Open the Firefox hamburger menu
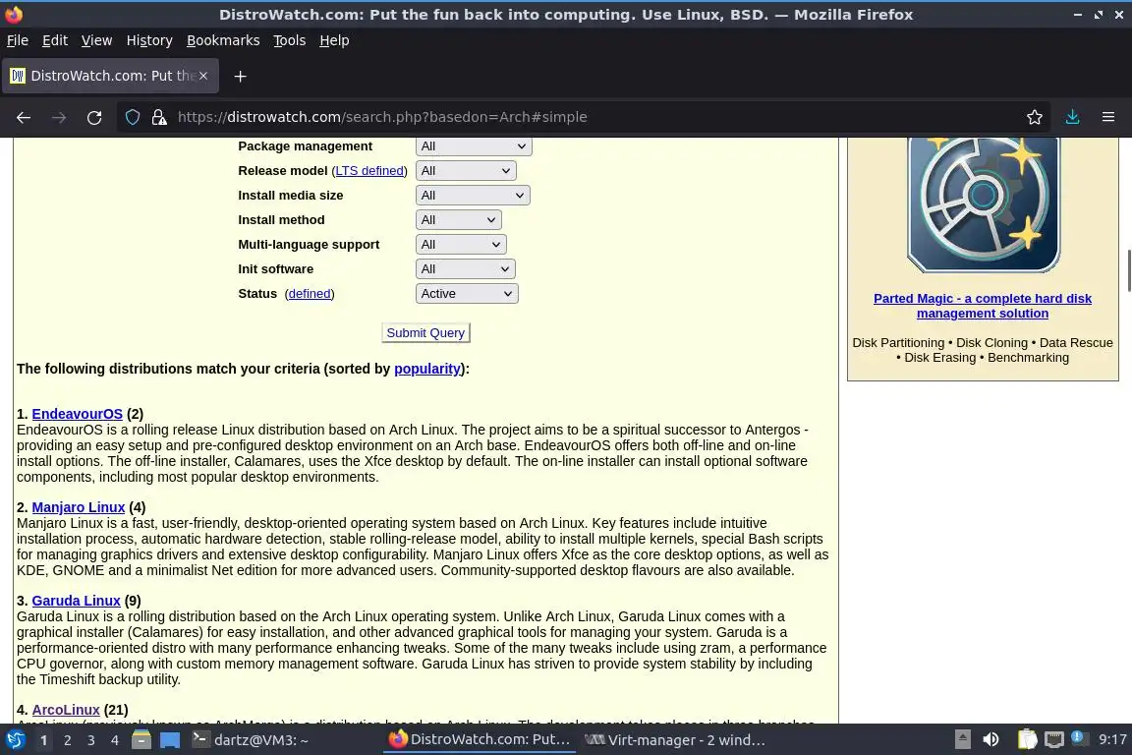This screenshot has height=755, width=1132. click(1108, 117)
